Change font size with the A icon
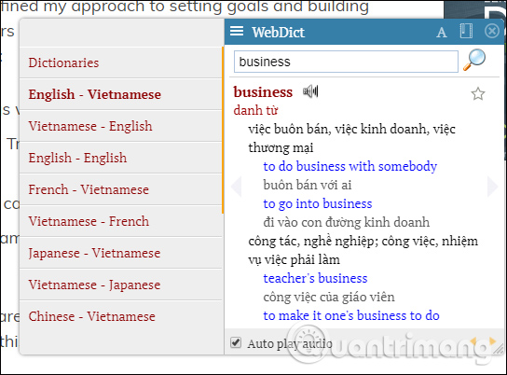This screenshot has width=507, height=375. (x=442, y=32)
